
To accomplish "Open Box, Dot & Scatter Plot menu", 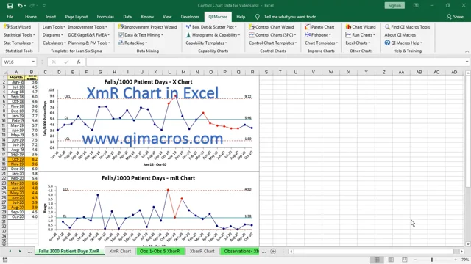I will click(x=211, y=27).
